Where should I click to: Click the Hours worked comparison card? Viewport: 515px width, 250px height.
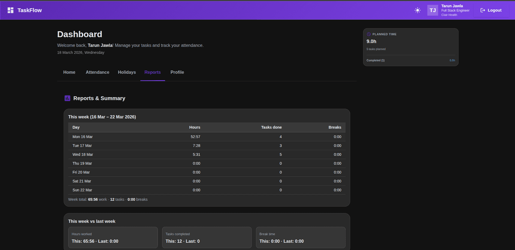(x=113, y=237)
